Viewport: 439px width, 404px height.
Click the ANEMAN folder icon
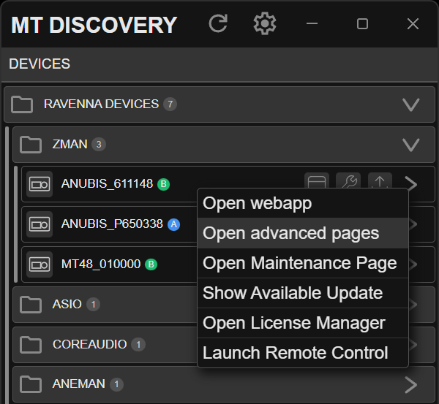[31, 384]
